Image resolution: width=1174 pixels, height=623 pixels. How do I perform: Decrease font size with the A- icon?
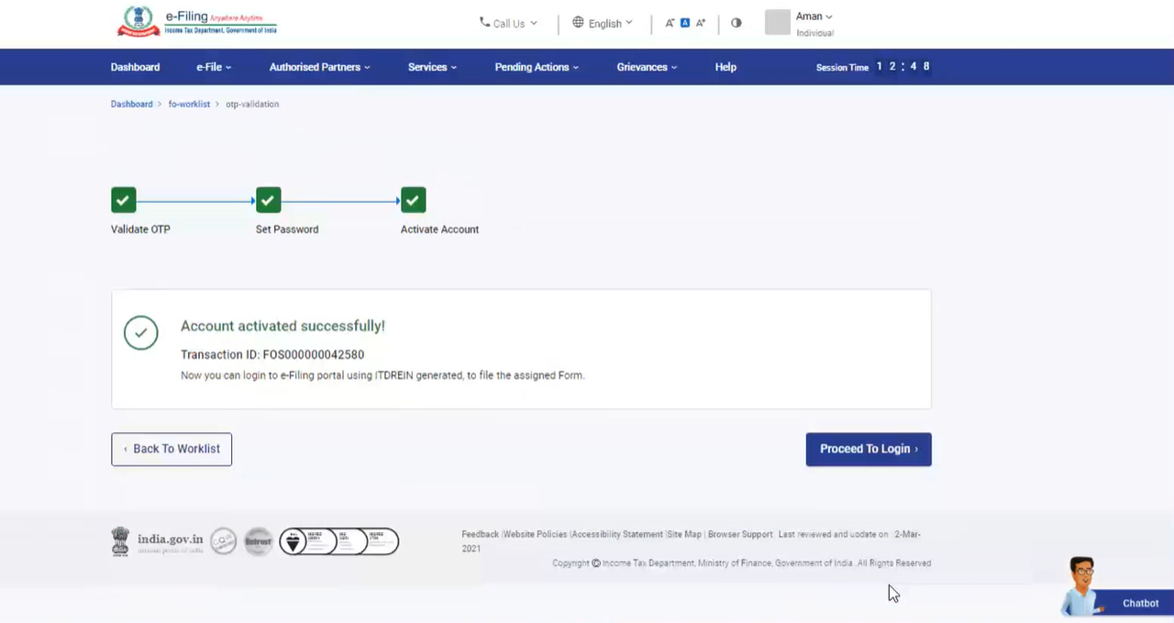[670, 23]
